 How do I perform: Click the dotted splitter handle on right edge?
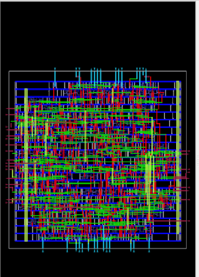pos(198,161)
